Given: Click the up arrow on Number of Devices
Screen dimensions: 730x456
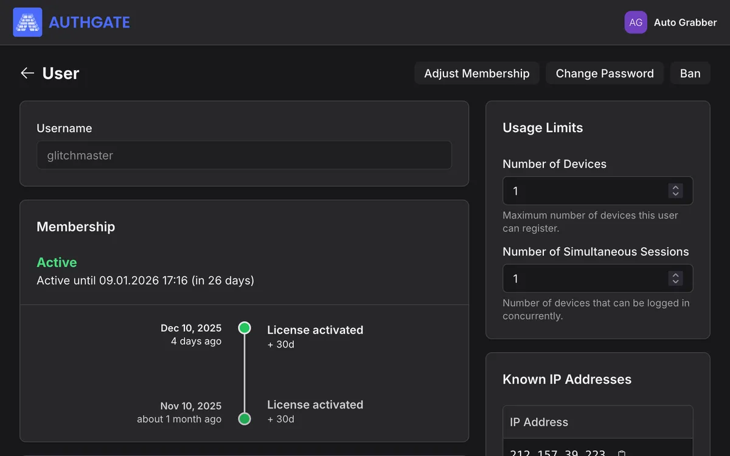Looking at the screenshot, I should (x=675, y=188).
